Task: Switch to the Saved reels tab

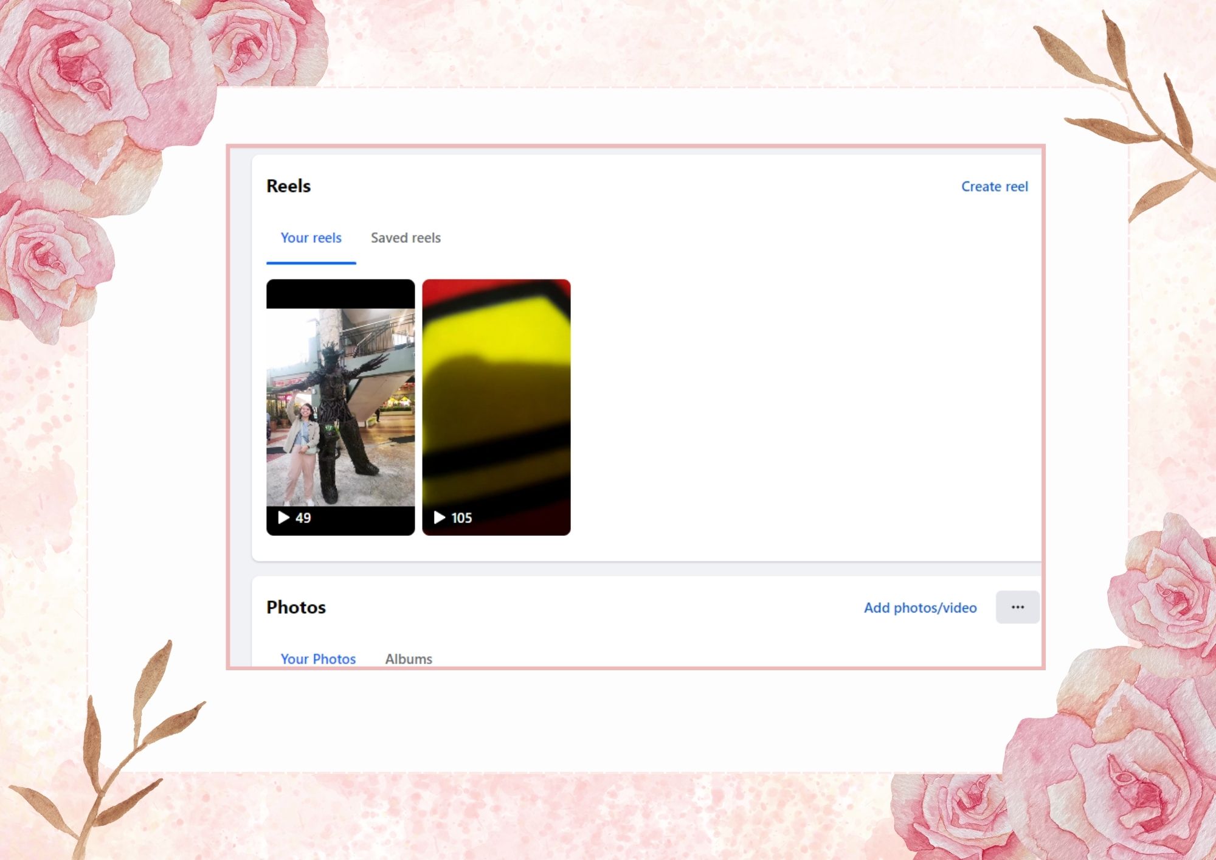Action: tap(406, 238)
